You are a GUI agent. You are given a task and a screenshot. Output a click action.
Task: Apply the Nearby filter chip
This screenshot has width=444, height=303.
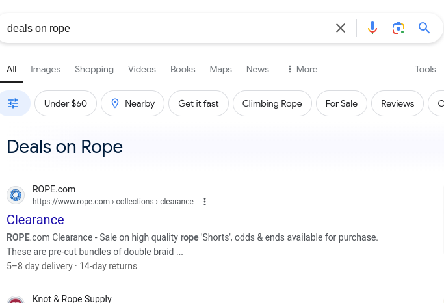133,103
